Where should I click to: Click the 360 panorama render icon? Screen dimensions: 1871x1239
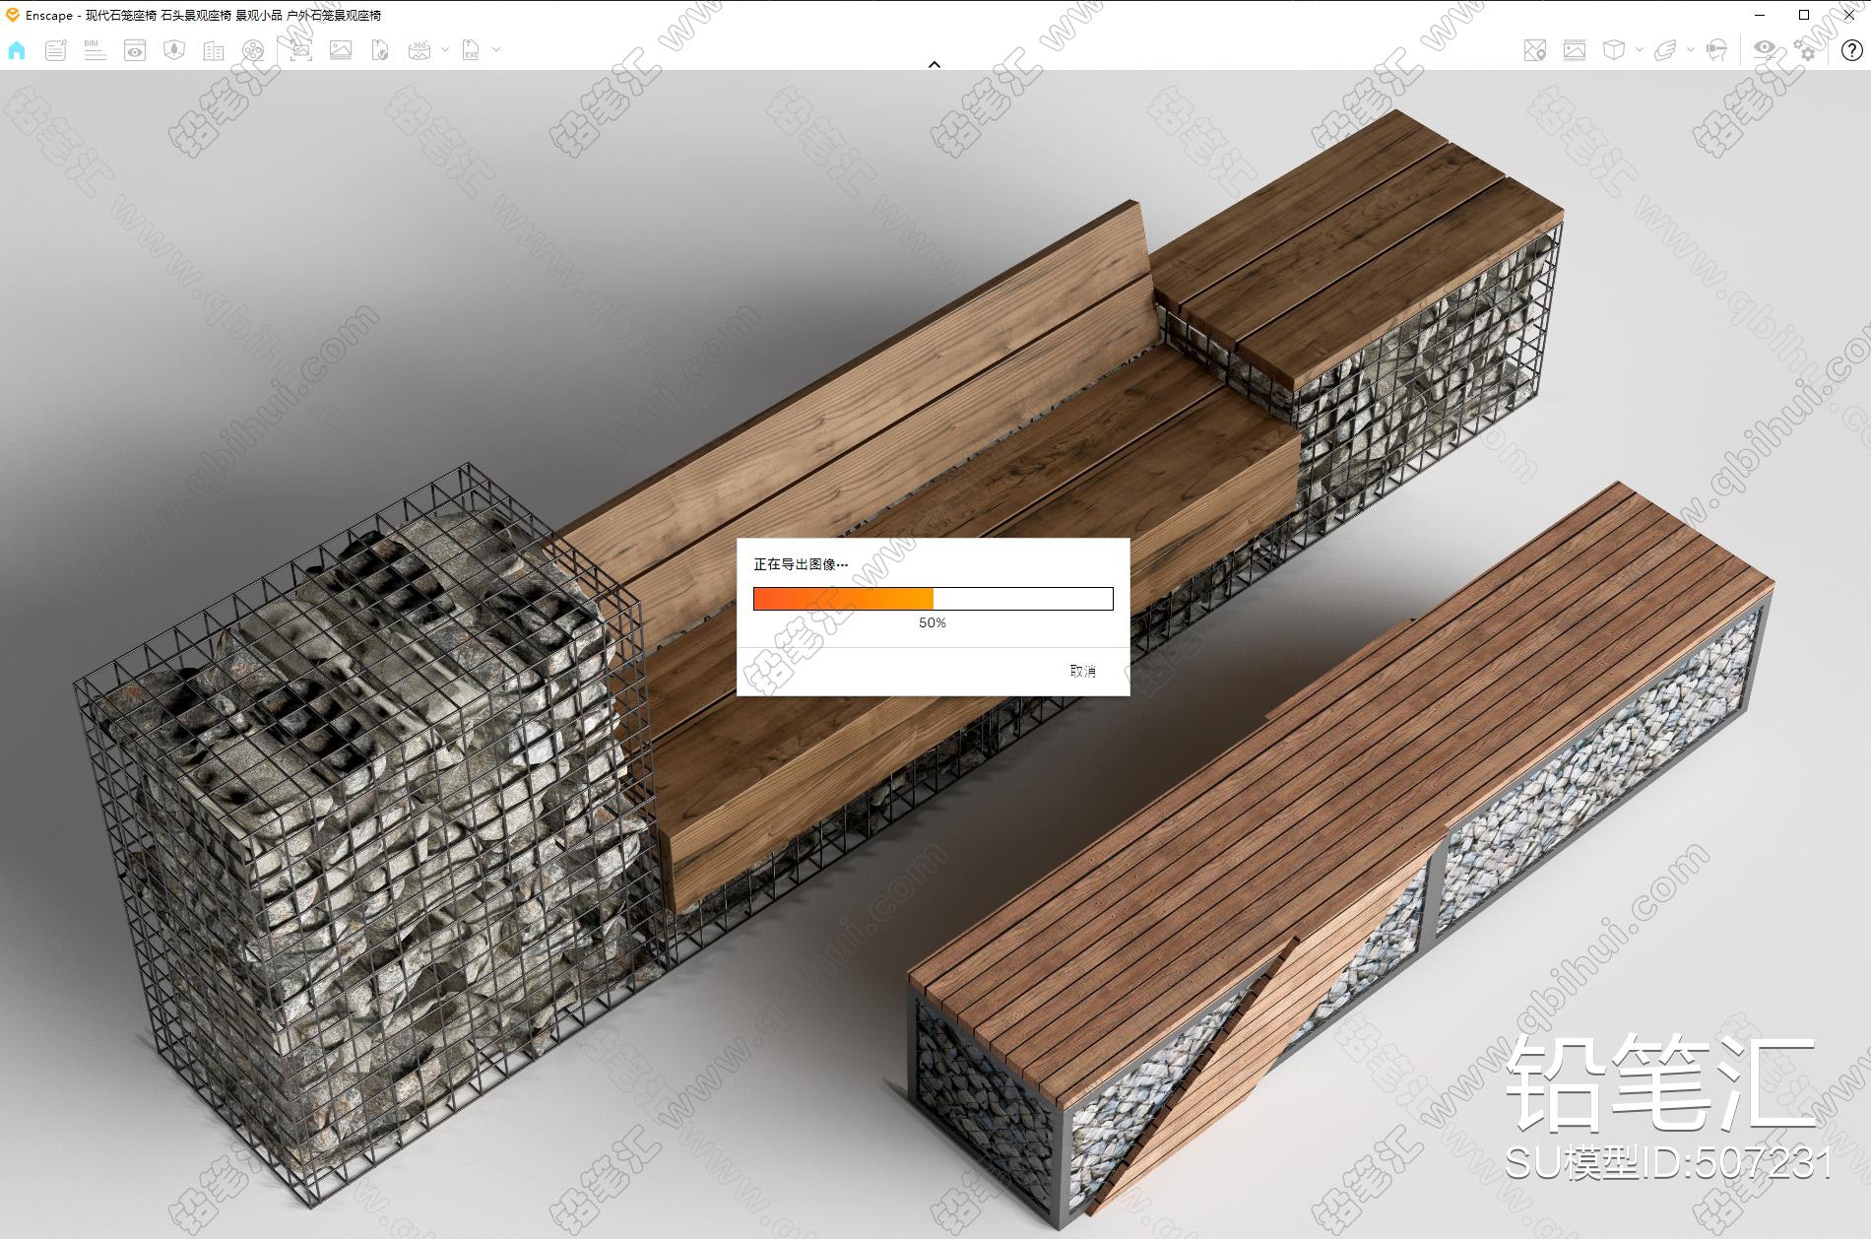pos(419,50)
